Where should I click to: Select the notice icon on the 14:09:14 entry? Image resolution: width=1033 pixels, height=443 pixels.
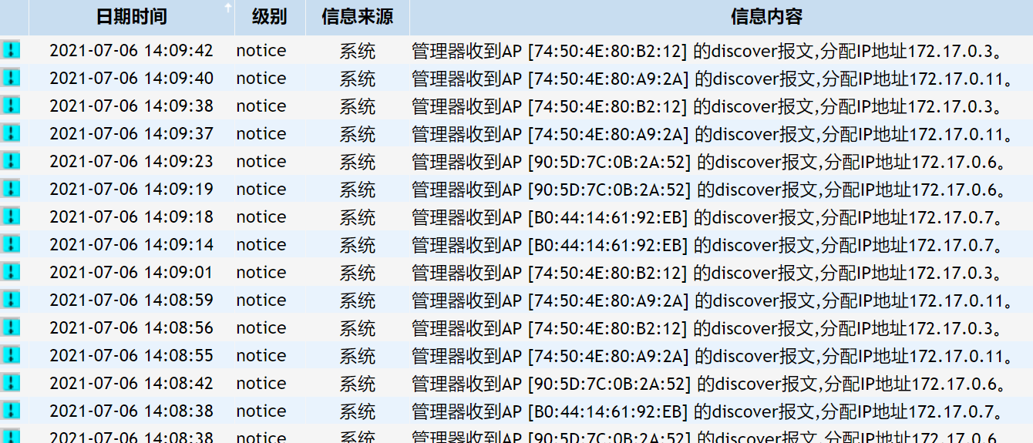11,245
